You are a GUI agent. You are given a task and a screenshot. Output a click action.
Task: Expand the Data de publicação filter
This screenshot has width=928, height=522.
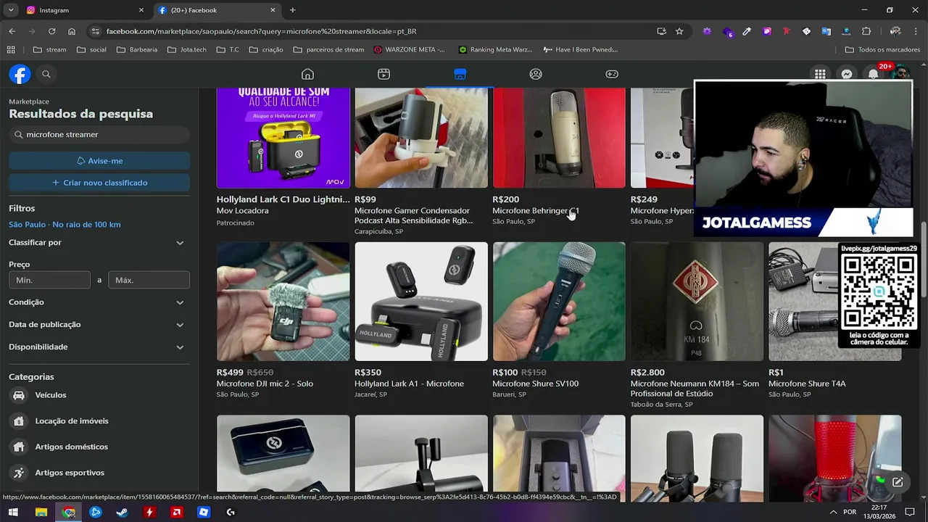pos(96,325)
